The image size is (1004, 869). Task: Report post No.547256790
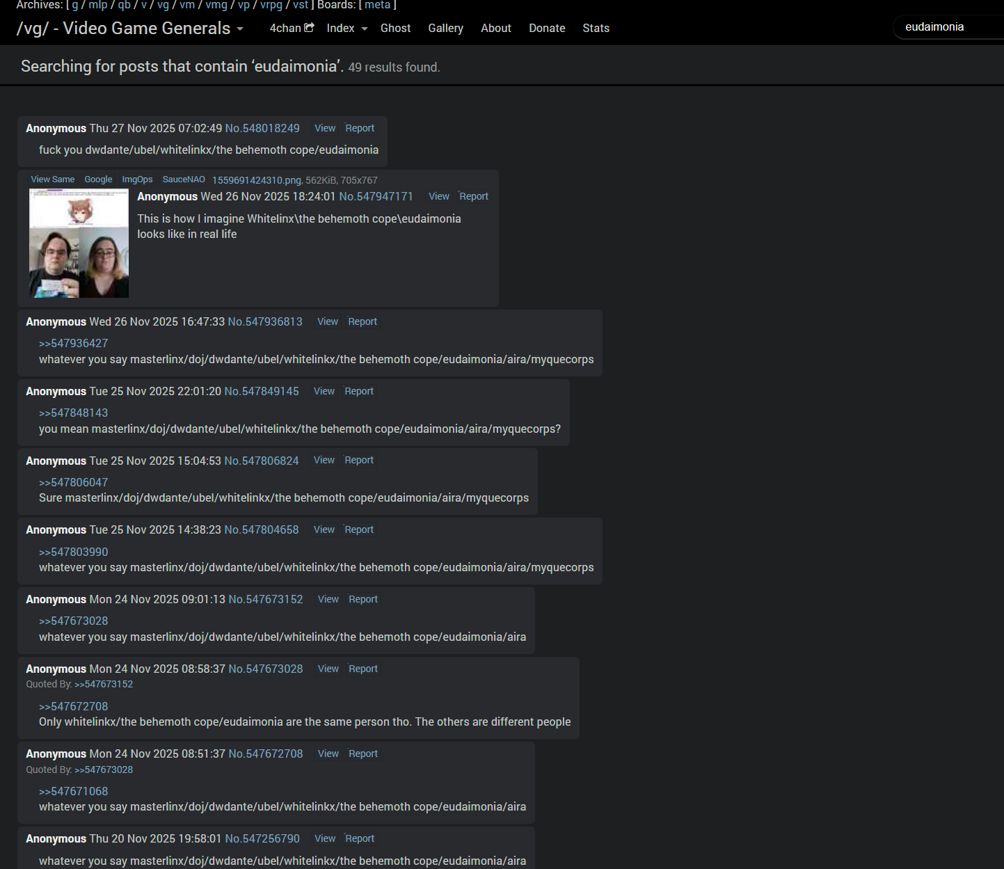click(x=360, y=839)
